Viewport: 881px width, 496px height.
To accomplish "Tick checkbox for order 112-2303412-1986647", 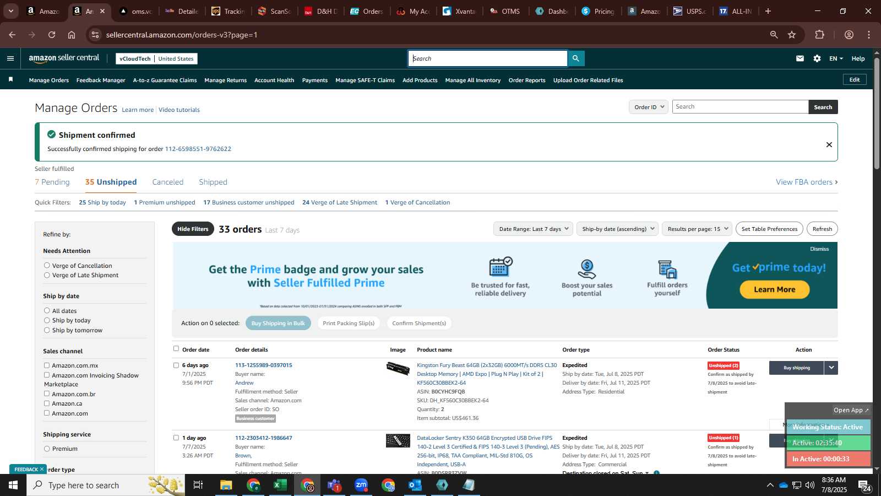I will (176, 438).
